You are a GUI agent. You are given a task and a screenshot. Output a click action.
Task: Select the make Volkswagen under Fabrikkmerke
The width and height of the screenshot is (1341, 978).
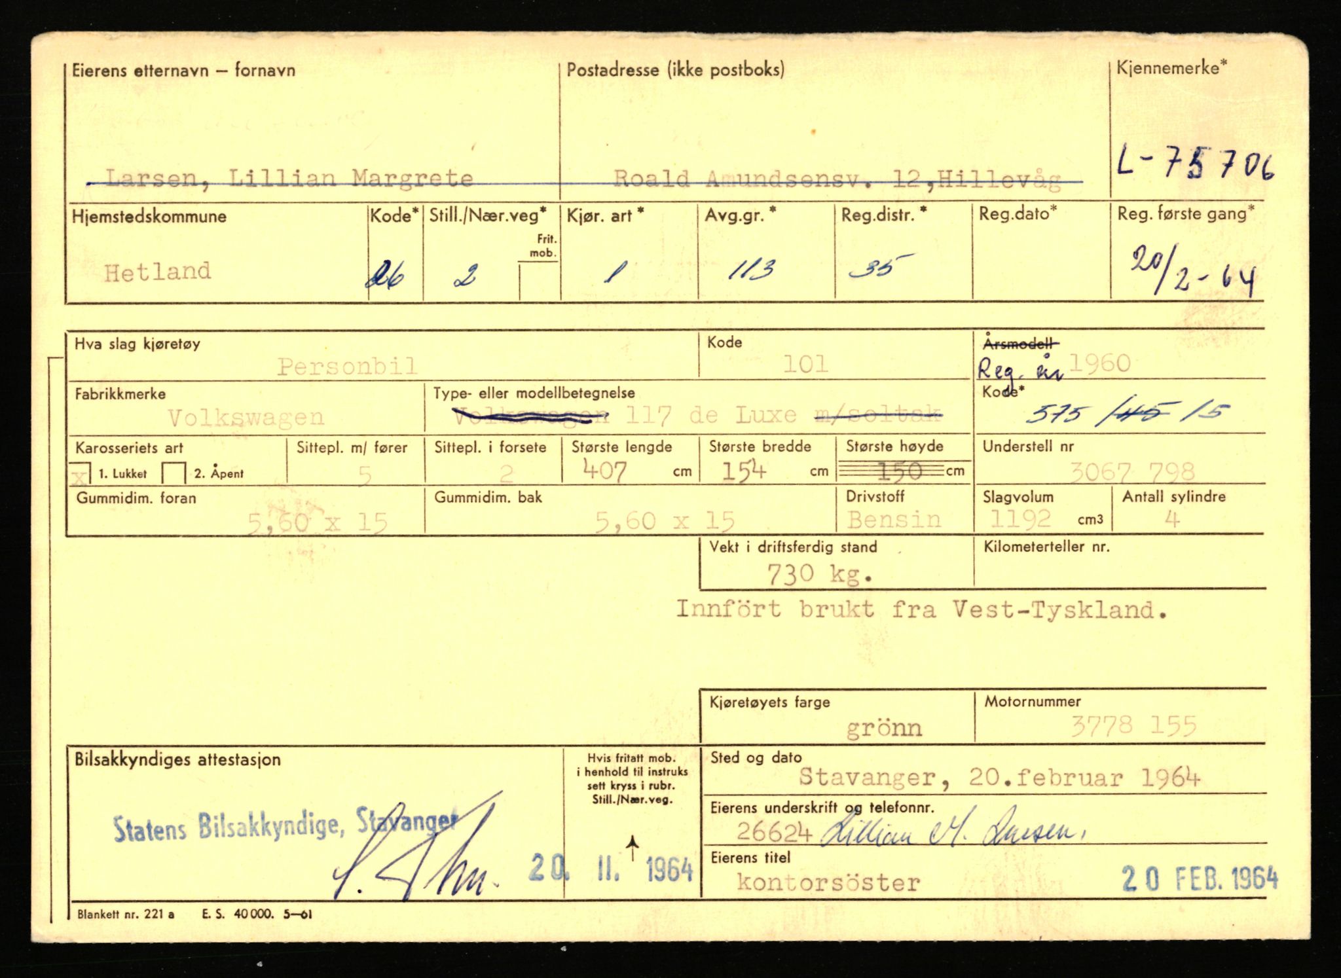click(x=246, y=418)
